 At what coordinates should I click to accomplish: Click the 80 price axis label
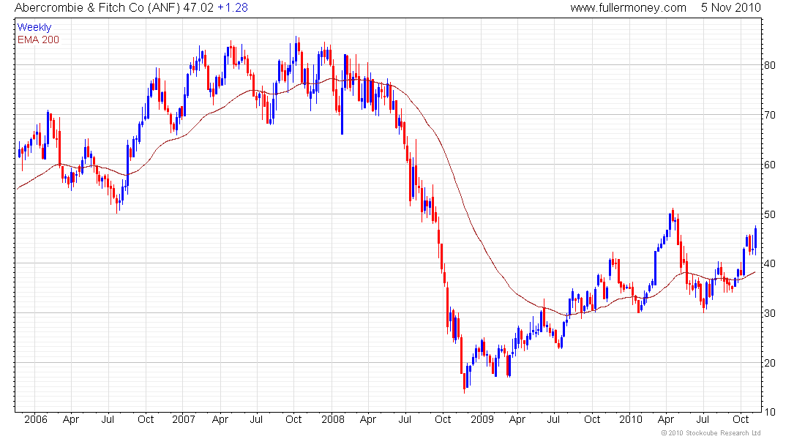pyautogui.click(x=770, y=65)
